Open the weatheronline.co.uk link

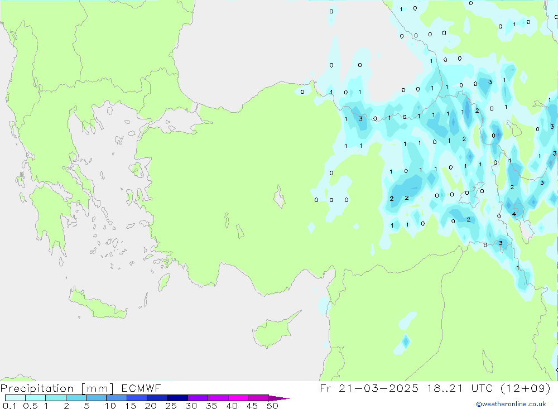pos(511,404)
